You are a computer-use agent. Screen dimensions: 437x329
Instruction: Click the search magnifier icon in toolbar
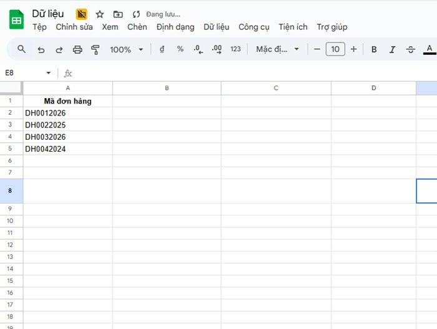[x=21, y=49]
